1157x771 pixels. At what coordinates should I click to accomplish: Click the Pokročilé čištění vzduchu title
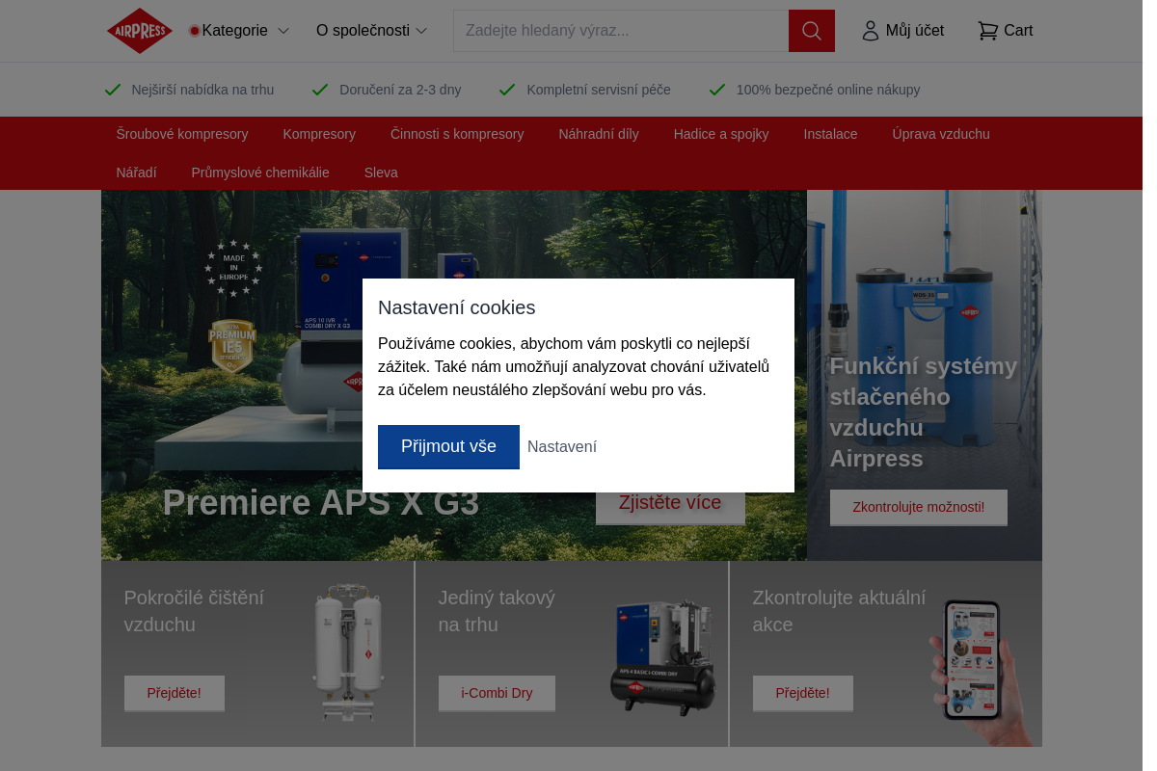pyautogui.click(x=194, y=611)
